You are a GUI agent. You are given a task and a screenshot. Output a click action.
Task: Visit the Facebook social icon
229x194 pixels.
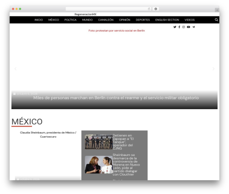[x=179, y=27]
